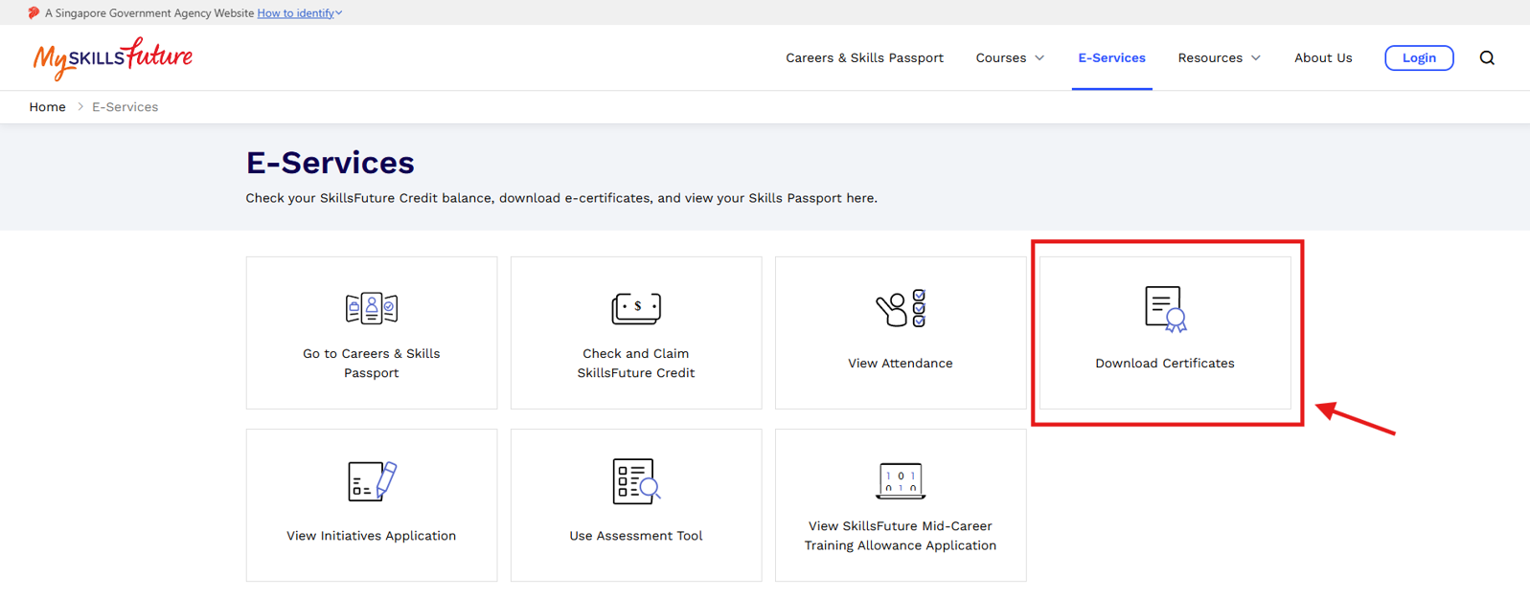Click the Mid-Career Training Allowance laptop icon
Image resolution: width=1530 pixels, height=598 pixels.
click(901, 481)
